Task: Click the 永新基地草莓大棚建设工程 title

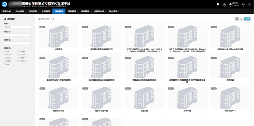Action: point(102,49)
